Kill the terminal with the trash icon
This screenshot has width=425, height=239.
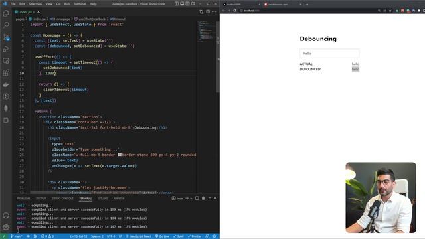click(203, 198)
